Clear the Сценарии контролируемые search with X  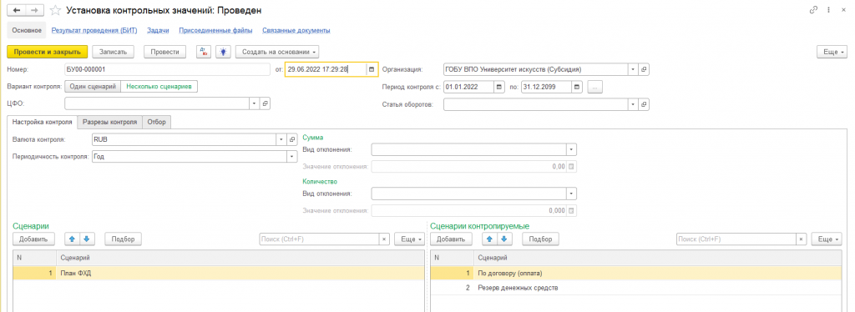pyautogui.click(x=802, y=239)
